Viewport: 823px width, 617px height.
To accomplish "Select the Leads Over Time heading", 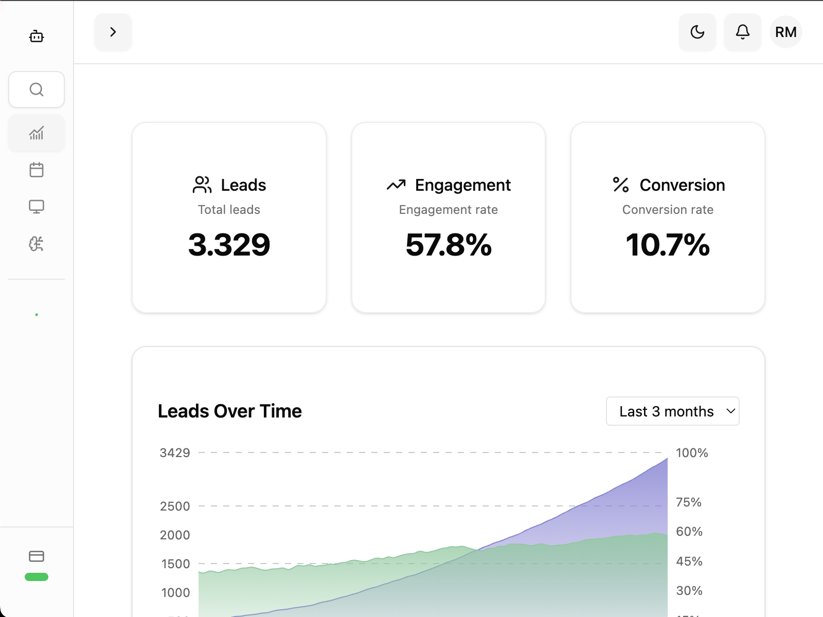I will pos(230,411).
